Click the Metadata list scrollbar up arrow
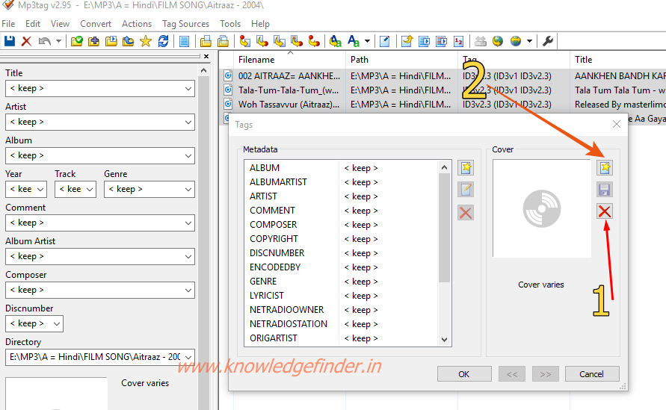The width and height of the screenshot is (666, 410). (444, 167)
